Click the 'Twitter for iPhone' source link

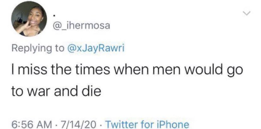tap(148, 124)
